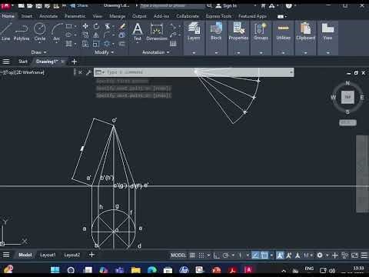Switch to the Annotate ribbon tab
This screenshot has height=277, width=369.
click(x=48, y=16)
